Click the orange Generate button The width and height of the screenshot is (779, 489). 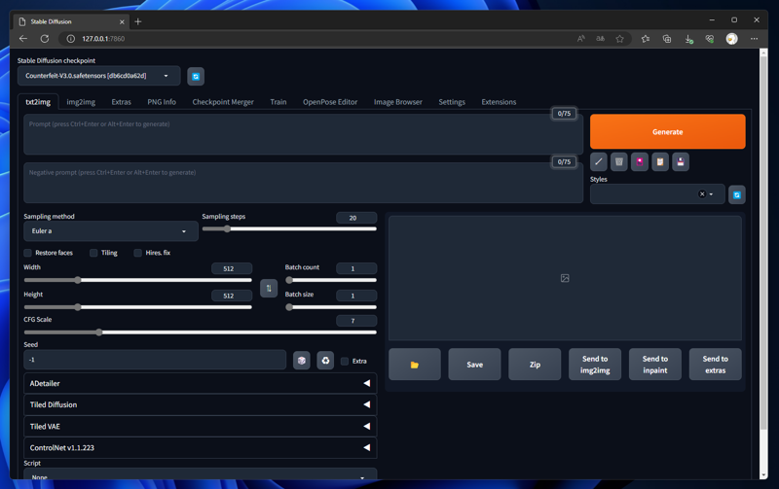[x=668, y=132]
